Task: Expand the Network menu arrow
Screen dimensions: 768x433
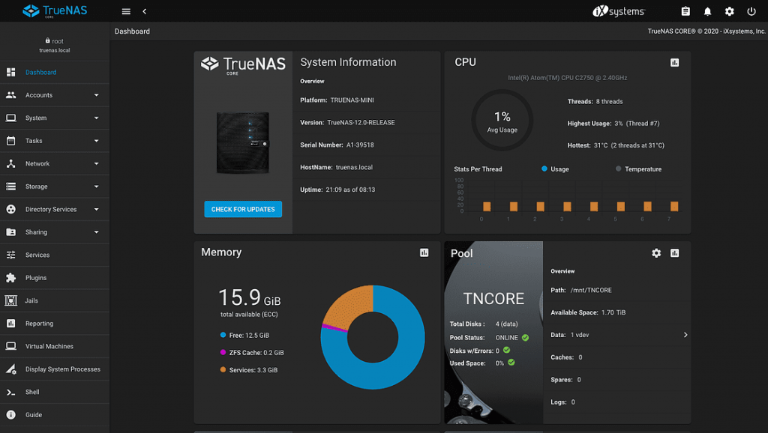Action: pyautogui.click(x=97, y=163)
